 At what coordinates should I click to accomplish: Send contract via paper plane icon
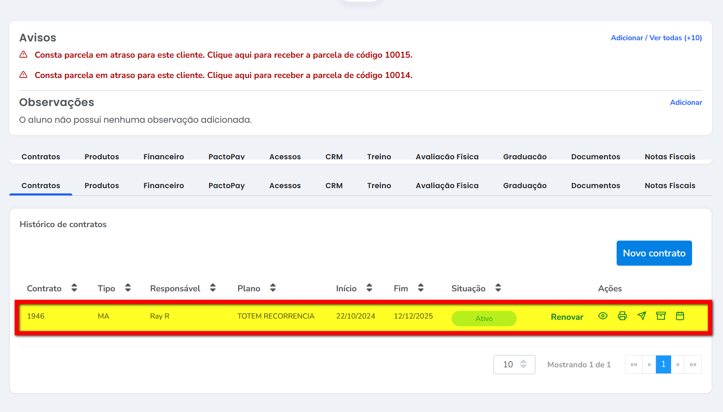(642, 316)
